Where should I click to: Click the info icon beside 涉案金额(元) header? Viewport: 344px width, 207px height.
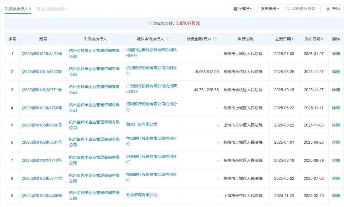215,39
